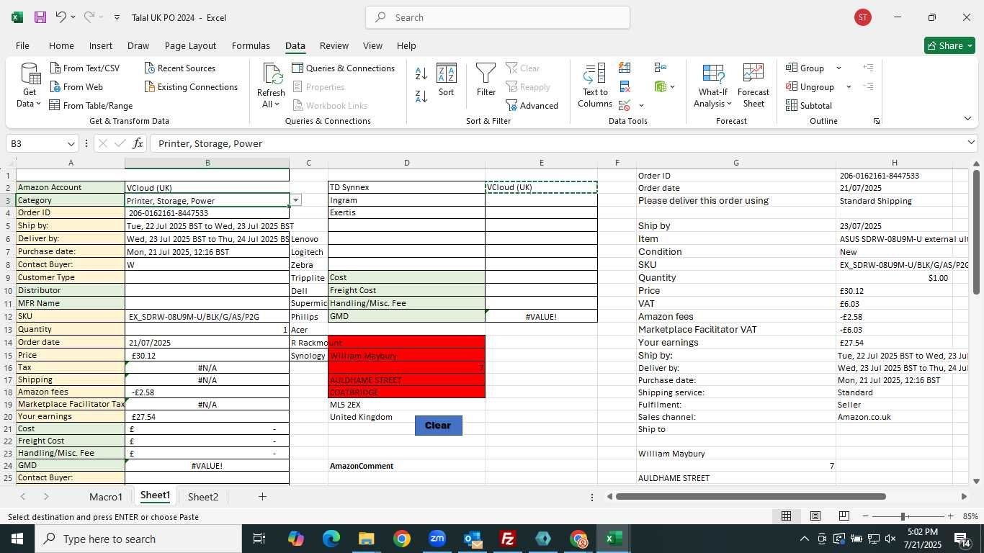Click the vertical scrollbar thumb
The width and height of the screenshot is (984, 553).
pyautogui.click(x=976, y=232)
